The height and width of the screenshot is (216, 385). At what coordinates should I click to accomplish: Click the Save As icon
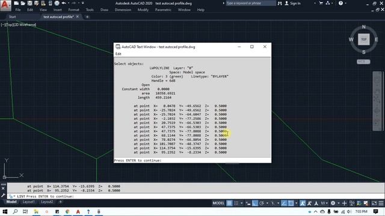36,3
